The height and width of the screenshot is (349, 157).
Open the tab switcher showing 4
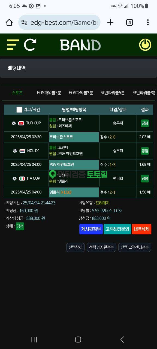(x=129, y=22)
